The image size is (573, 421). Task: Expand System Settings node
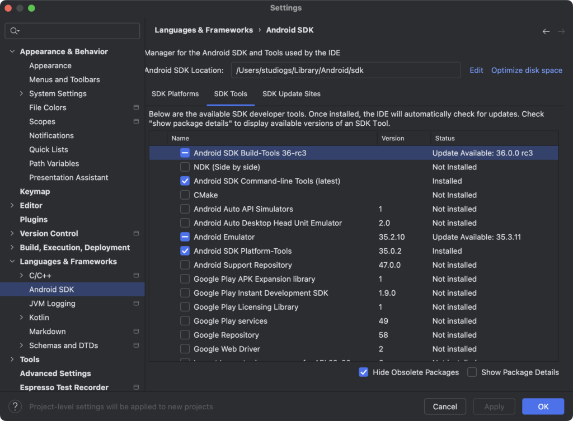22,93
